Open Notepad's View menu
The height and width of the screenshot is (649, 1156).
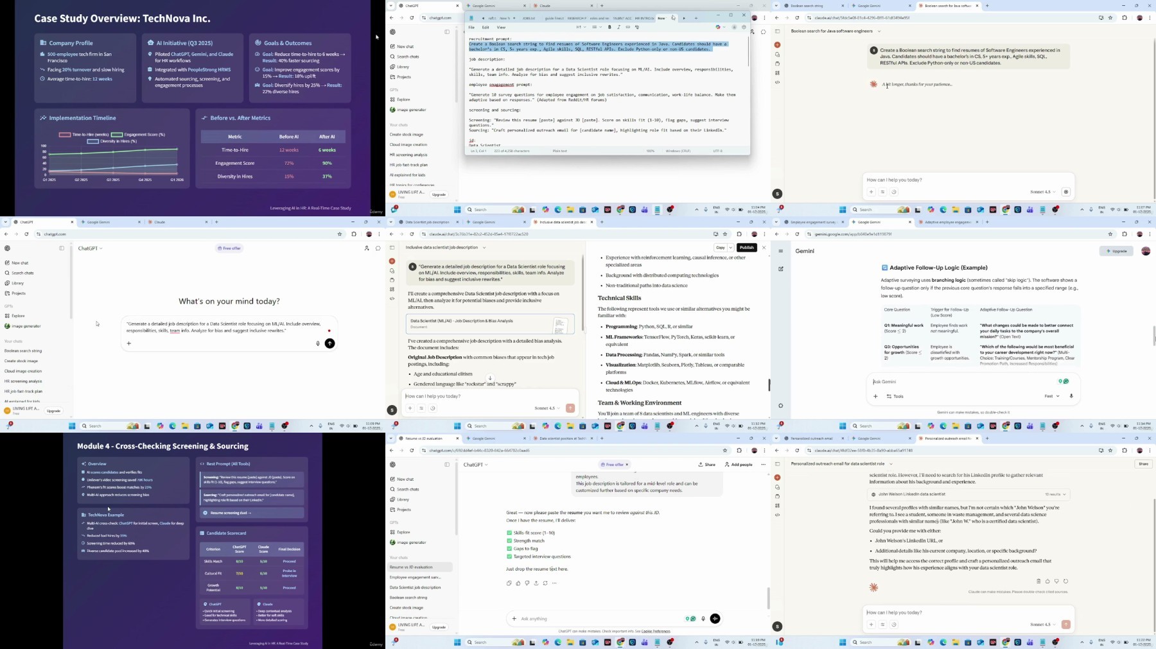(501, 28)
